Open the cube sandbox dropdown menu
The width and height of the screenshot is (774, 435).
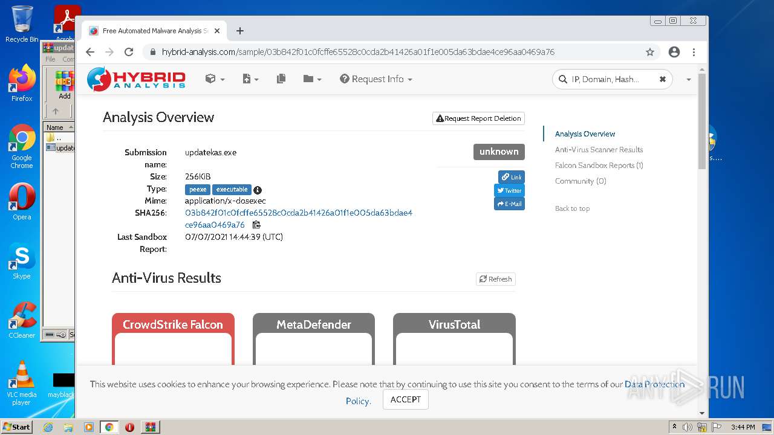tap(215, 79)
